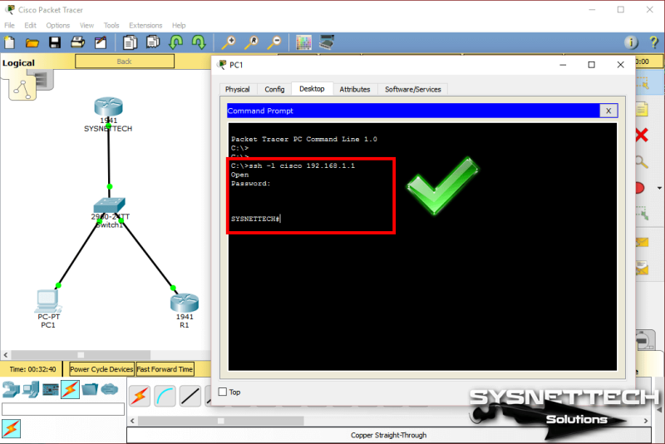
Task: Click the cable list horizontal scrollbar
Action: (220, 421)
